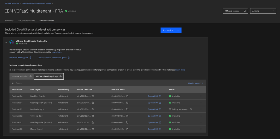Image resolution: width=280 pixels, height=139 pixels.
Task: Click info icon on Instance endpoints tab
Action: [30, 77]
